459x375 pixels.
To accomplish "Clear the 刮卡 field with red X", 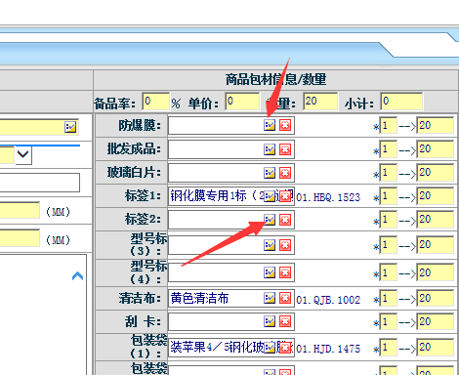I will 285,321.
